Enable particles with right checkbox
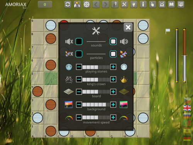This screenshot has height=145, width=193. [113, 54]
